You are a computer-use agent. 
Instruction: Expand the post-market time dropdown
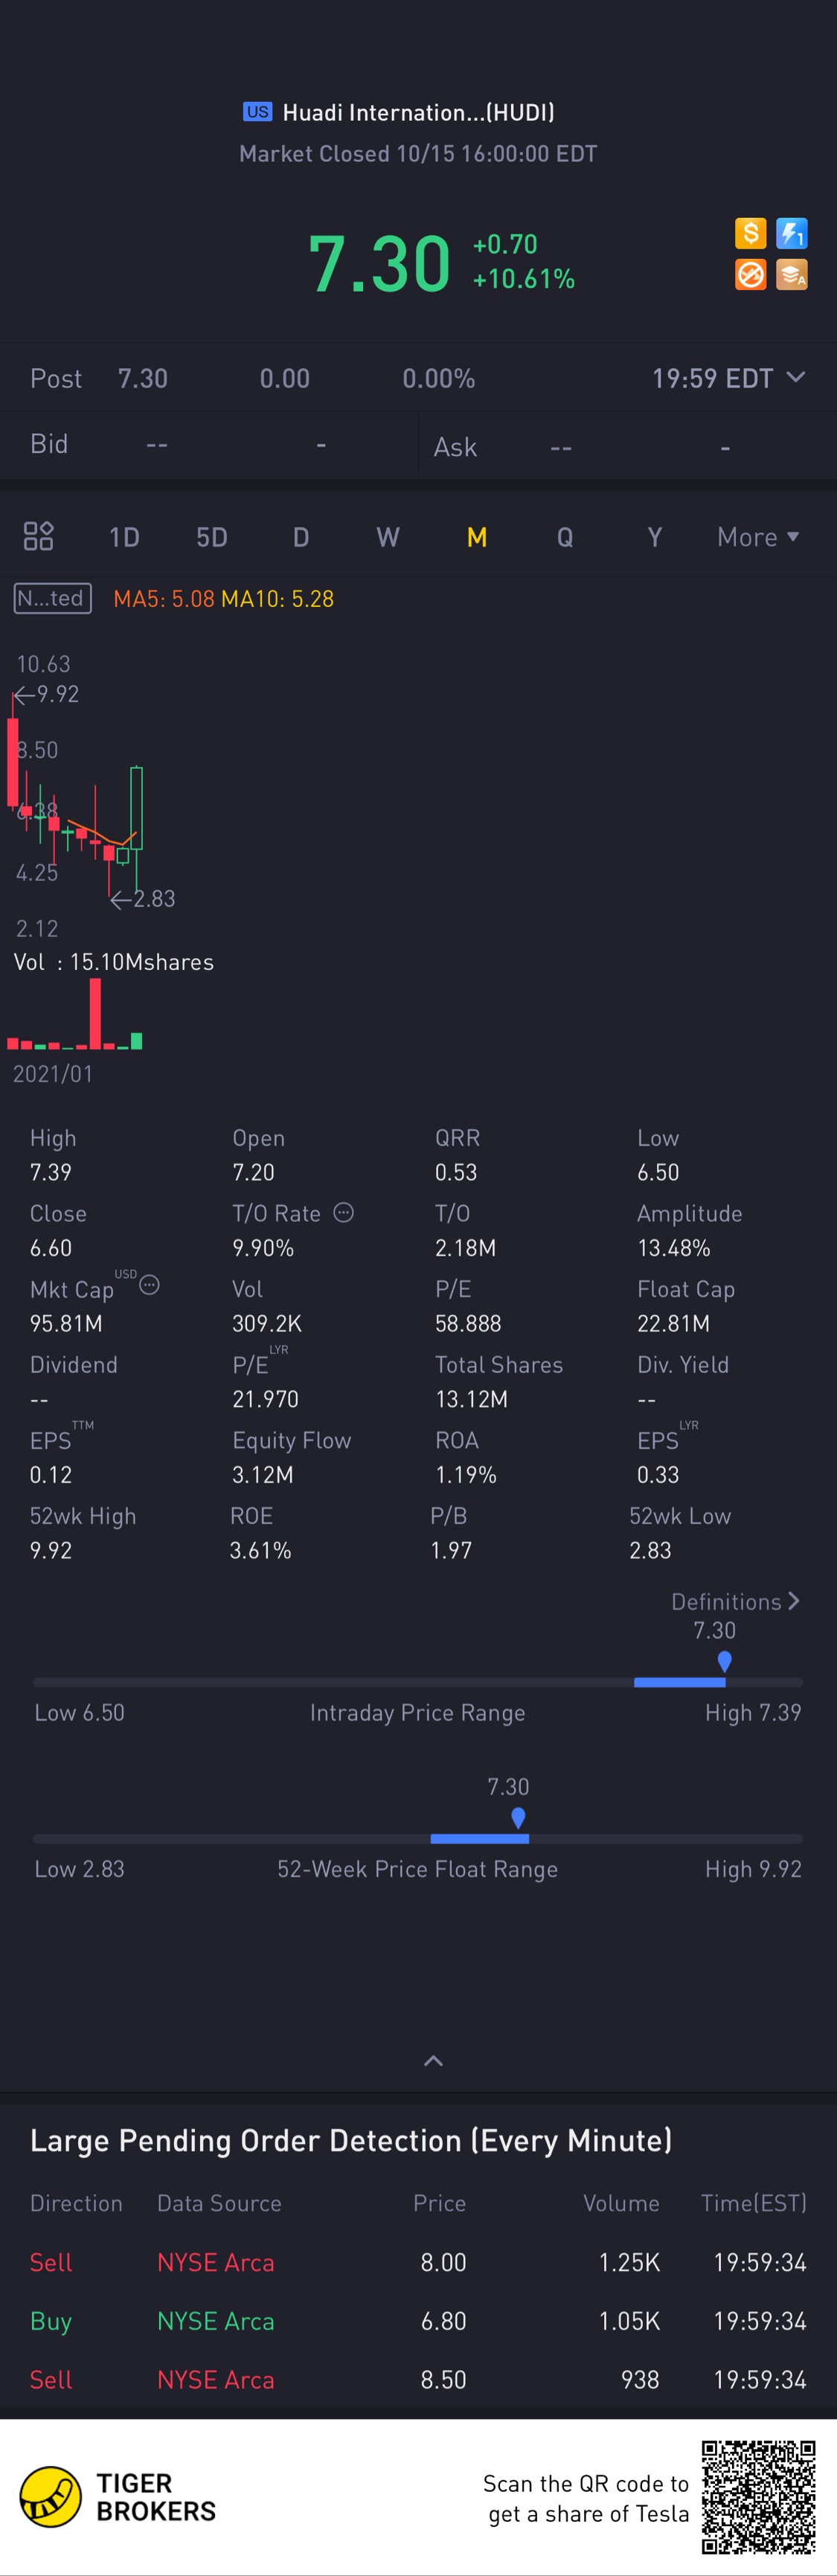click(x=796, y=377)
